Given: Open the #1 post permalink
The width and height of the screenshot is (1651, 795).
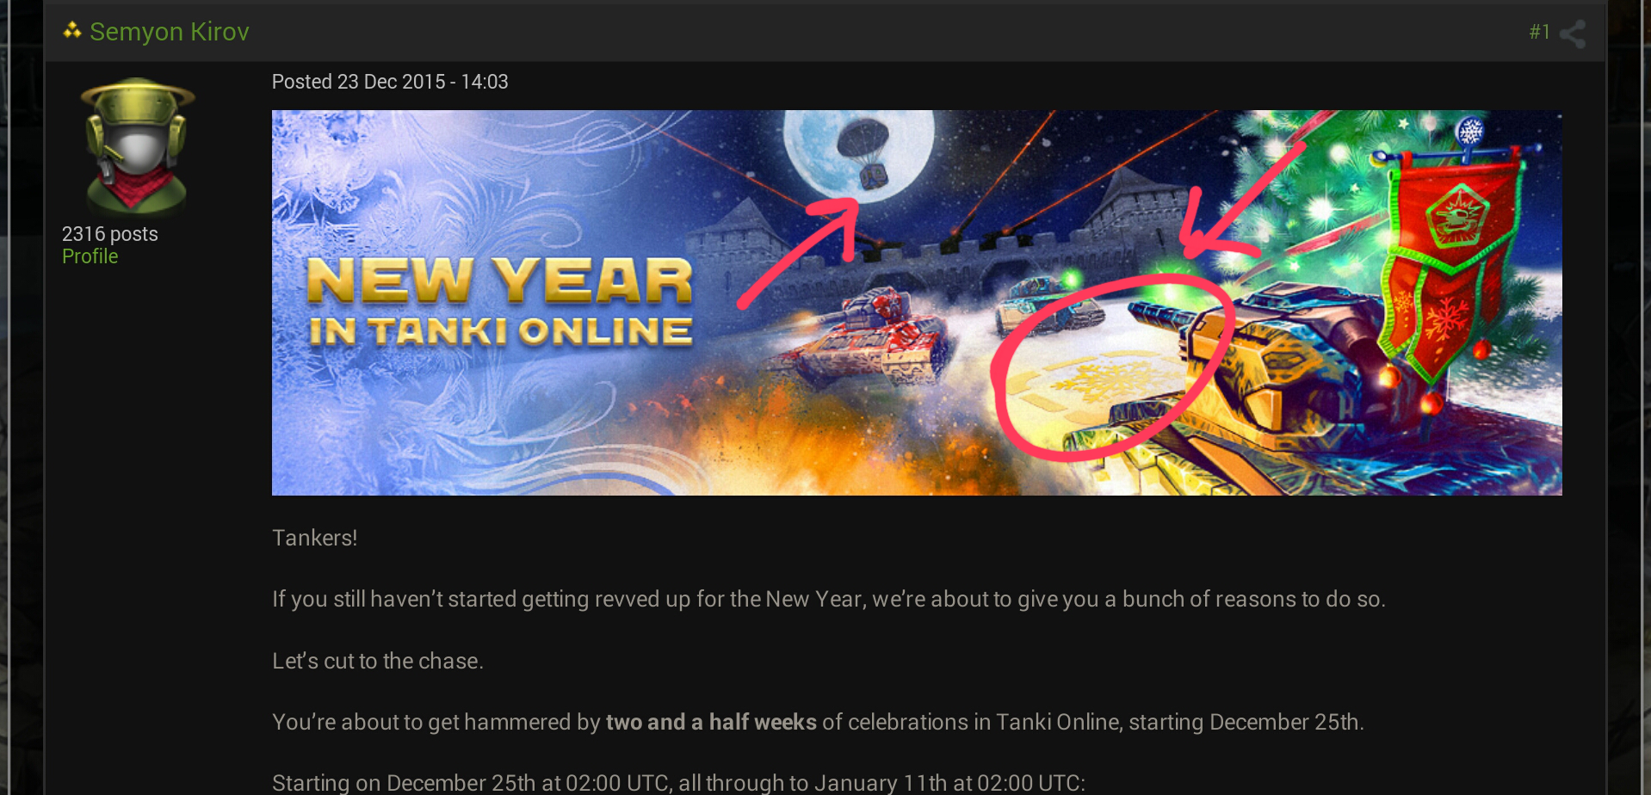Looking at the screenshot, I should point(1539,32).
